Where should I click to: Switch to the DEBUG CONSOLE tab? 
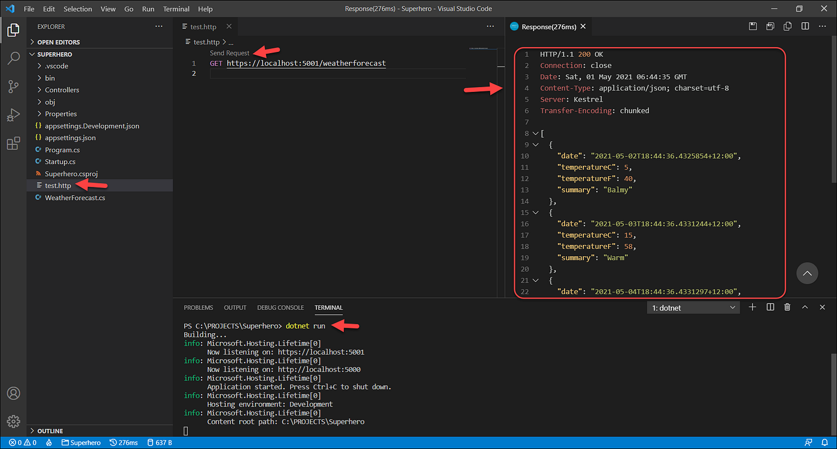pos(280,307)
